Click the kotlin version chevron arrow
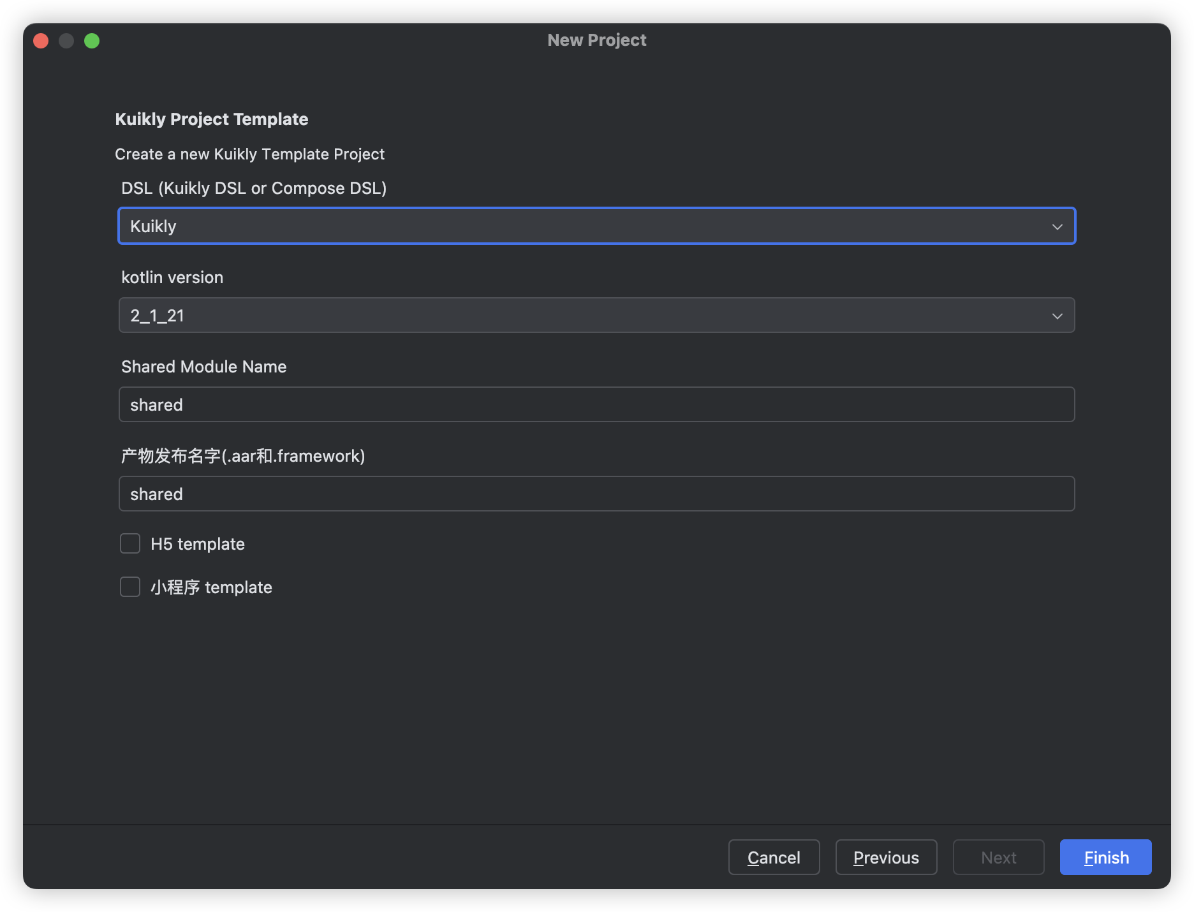The height and width of the screenshot is (912, 1194). click(x=1057, y=316)
